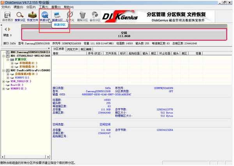Open the 文件(F) menu
The image size is (234, 166).
(6, 7)
